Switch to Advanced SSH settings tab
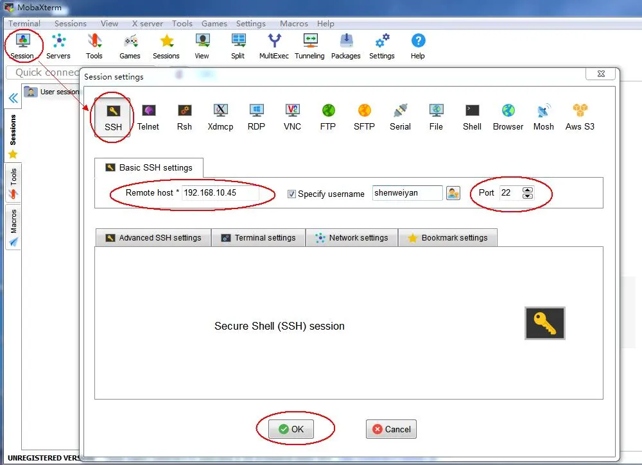 click(x=153, y=238)
